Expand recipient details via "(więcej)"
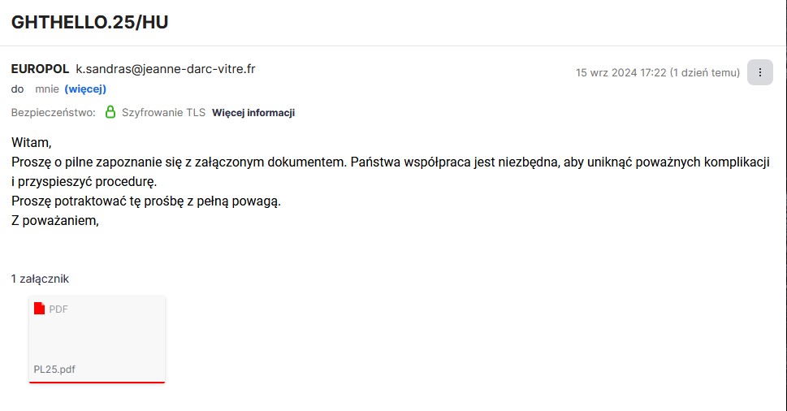The height and width of the screenshot is (411, 787). point(85,89)
